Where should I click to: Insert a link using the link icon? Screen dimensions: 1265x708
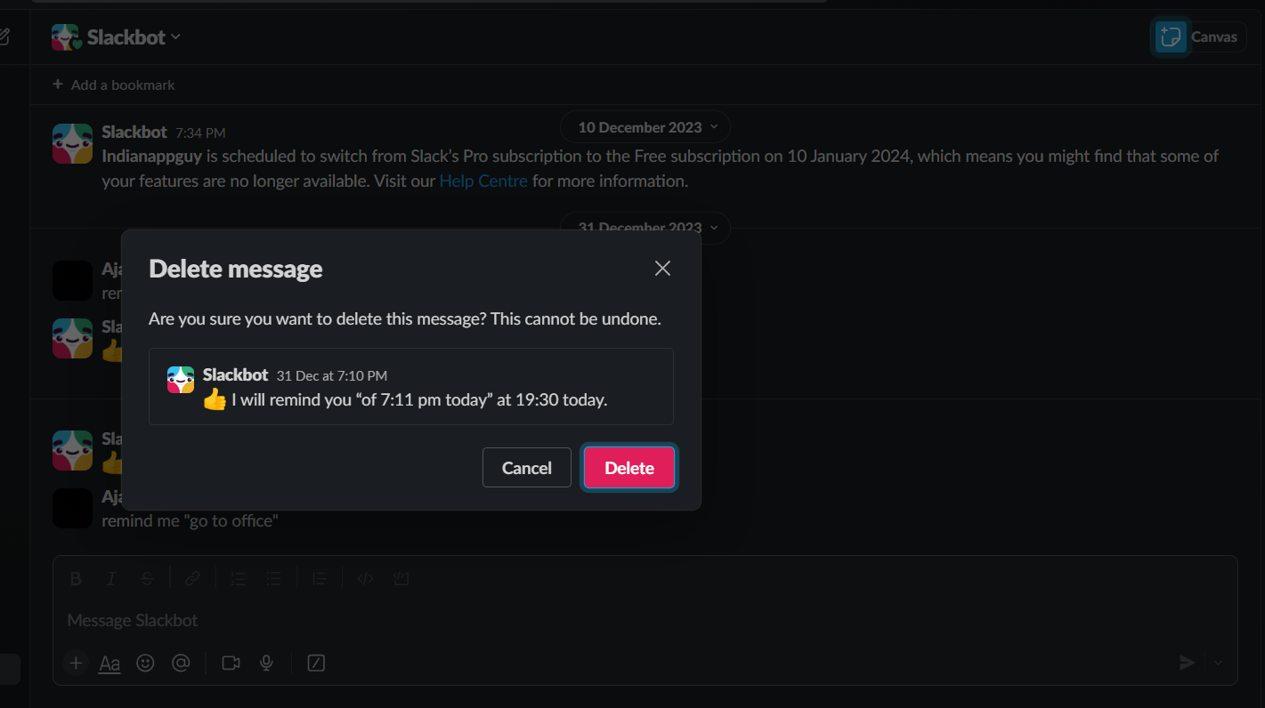tap(192, 579)
